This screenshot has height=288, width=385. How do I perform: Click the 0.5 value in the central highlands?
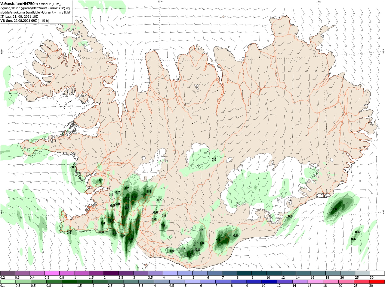[214, 160]
